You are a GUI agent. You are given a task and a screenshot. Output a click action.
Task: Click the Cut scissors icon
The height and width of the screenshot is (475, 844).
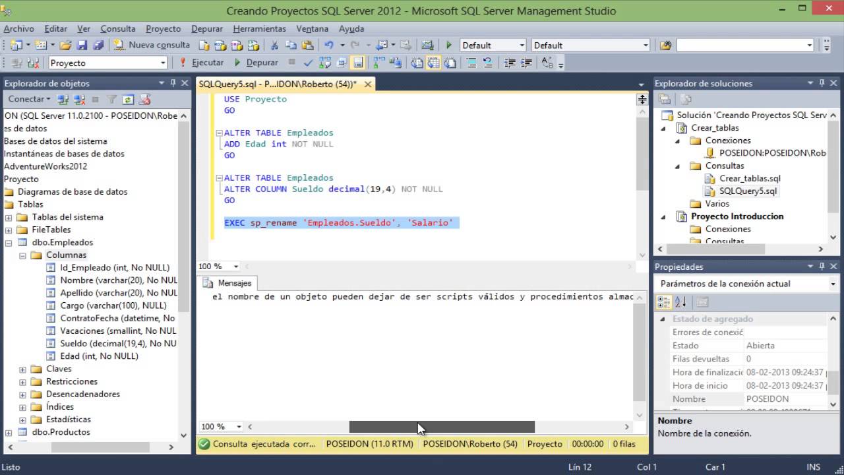click(x=274, y=45)
